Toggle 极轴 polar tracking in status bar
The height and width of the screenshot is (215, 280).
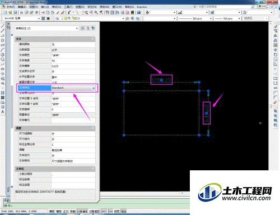[72, 212]
